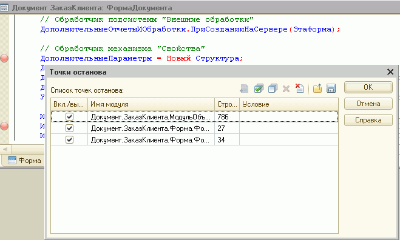Image resolution: width=400 pixels, height=240 pixels.
Task: Save breakpoints with the floppy disk icon
Action: point(331,88)
